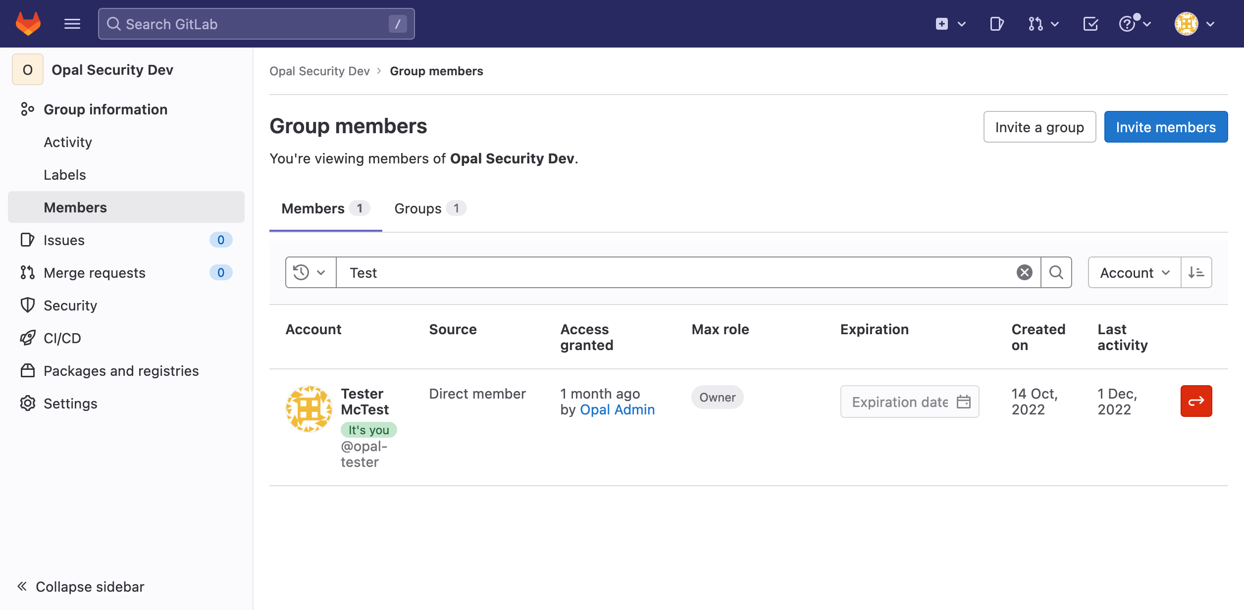Open the calendar expiration date picker
This screenshot has height=610, width=1244.
click(964, 402)
